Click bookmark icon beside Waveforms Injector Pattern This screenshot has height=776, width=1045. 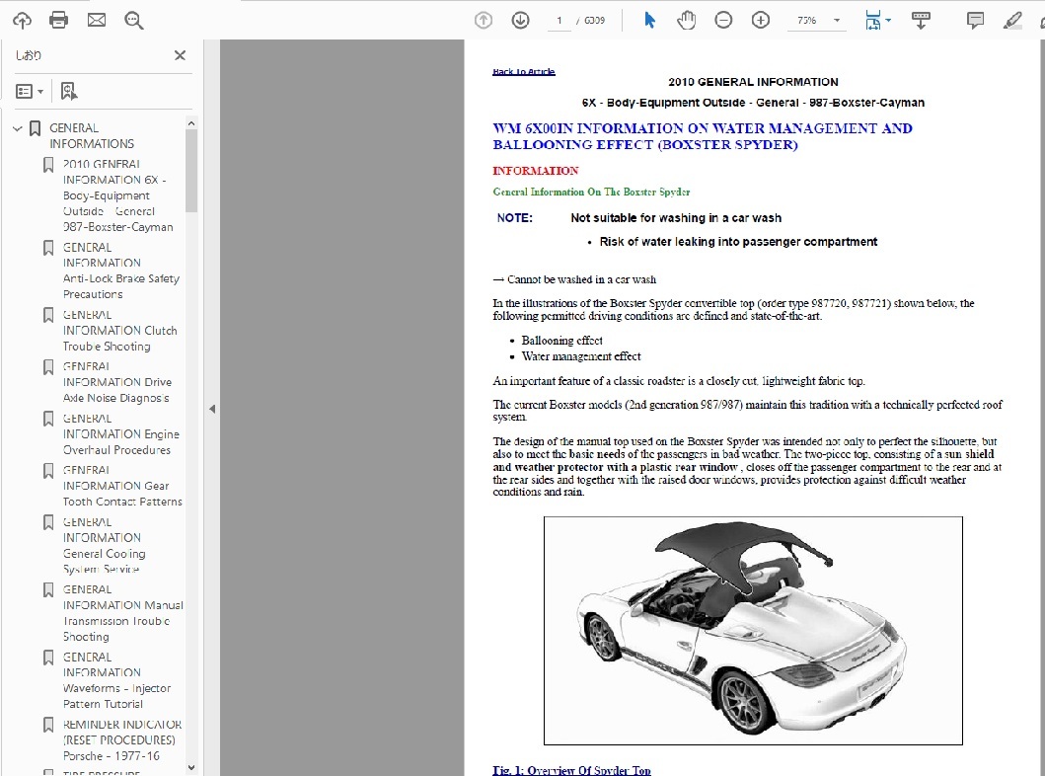click(48, 658)
